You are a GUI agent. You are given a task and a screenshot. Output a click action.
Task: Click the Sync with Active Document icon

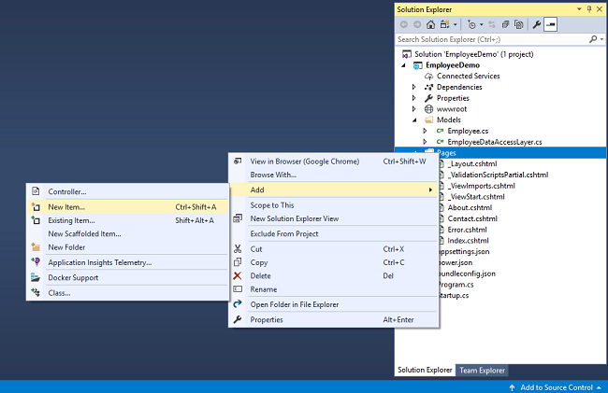tap(492, 25)
